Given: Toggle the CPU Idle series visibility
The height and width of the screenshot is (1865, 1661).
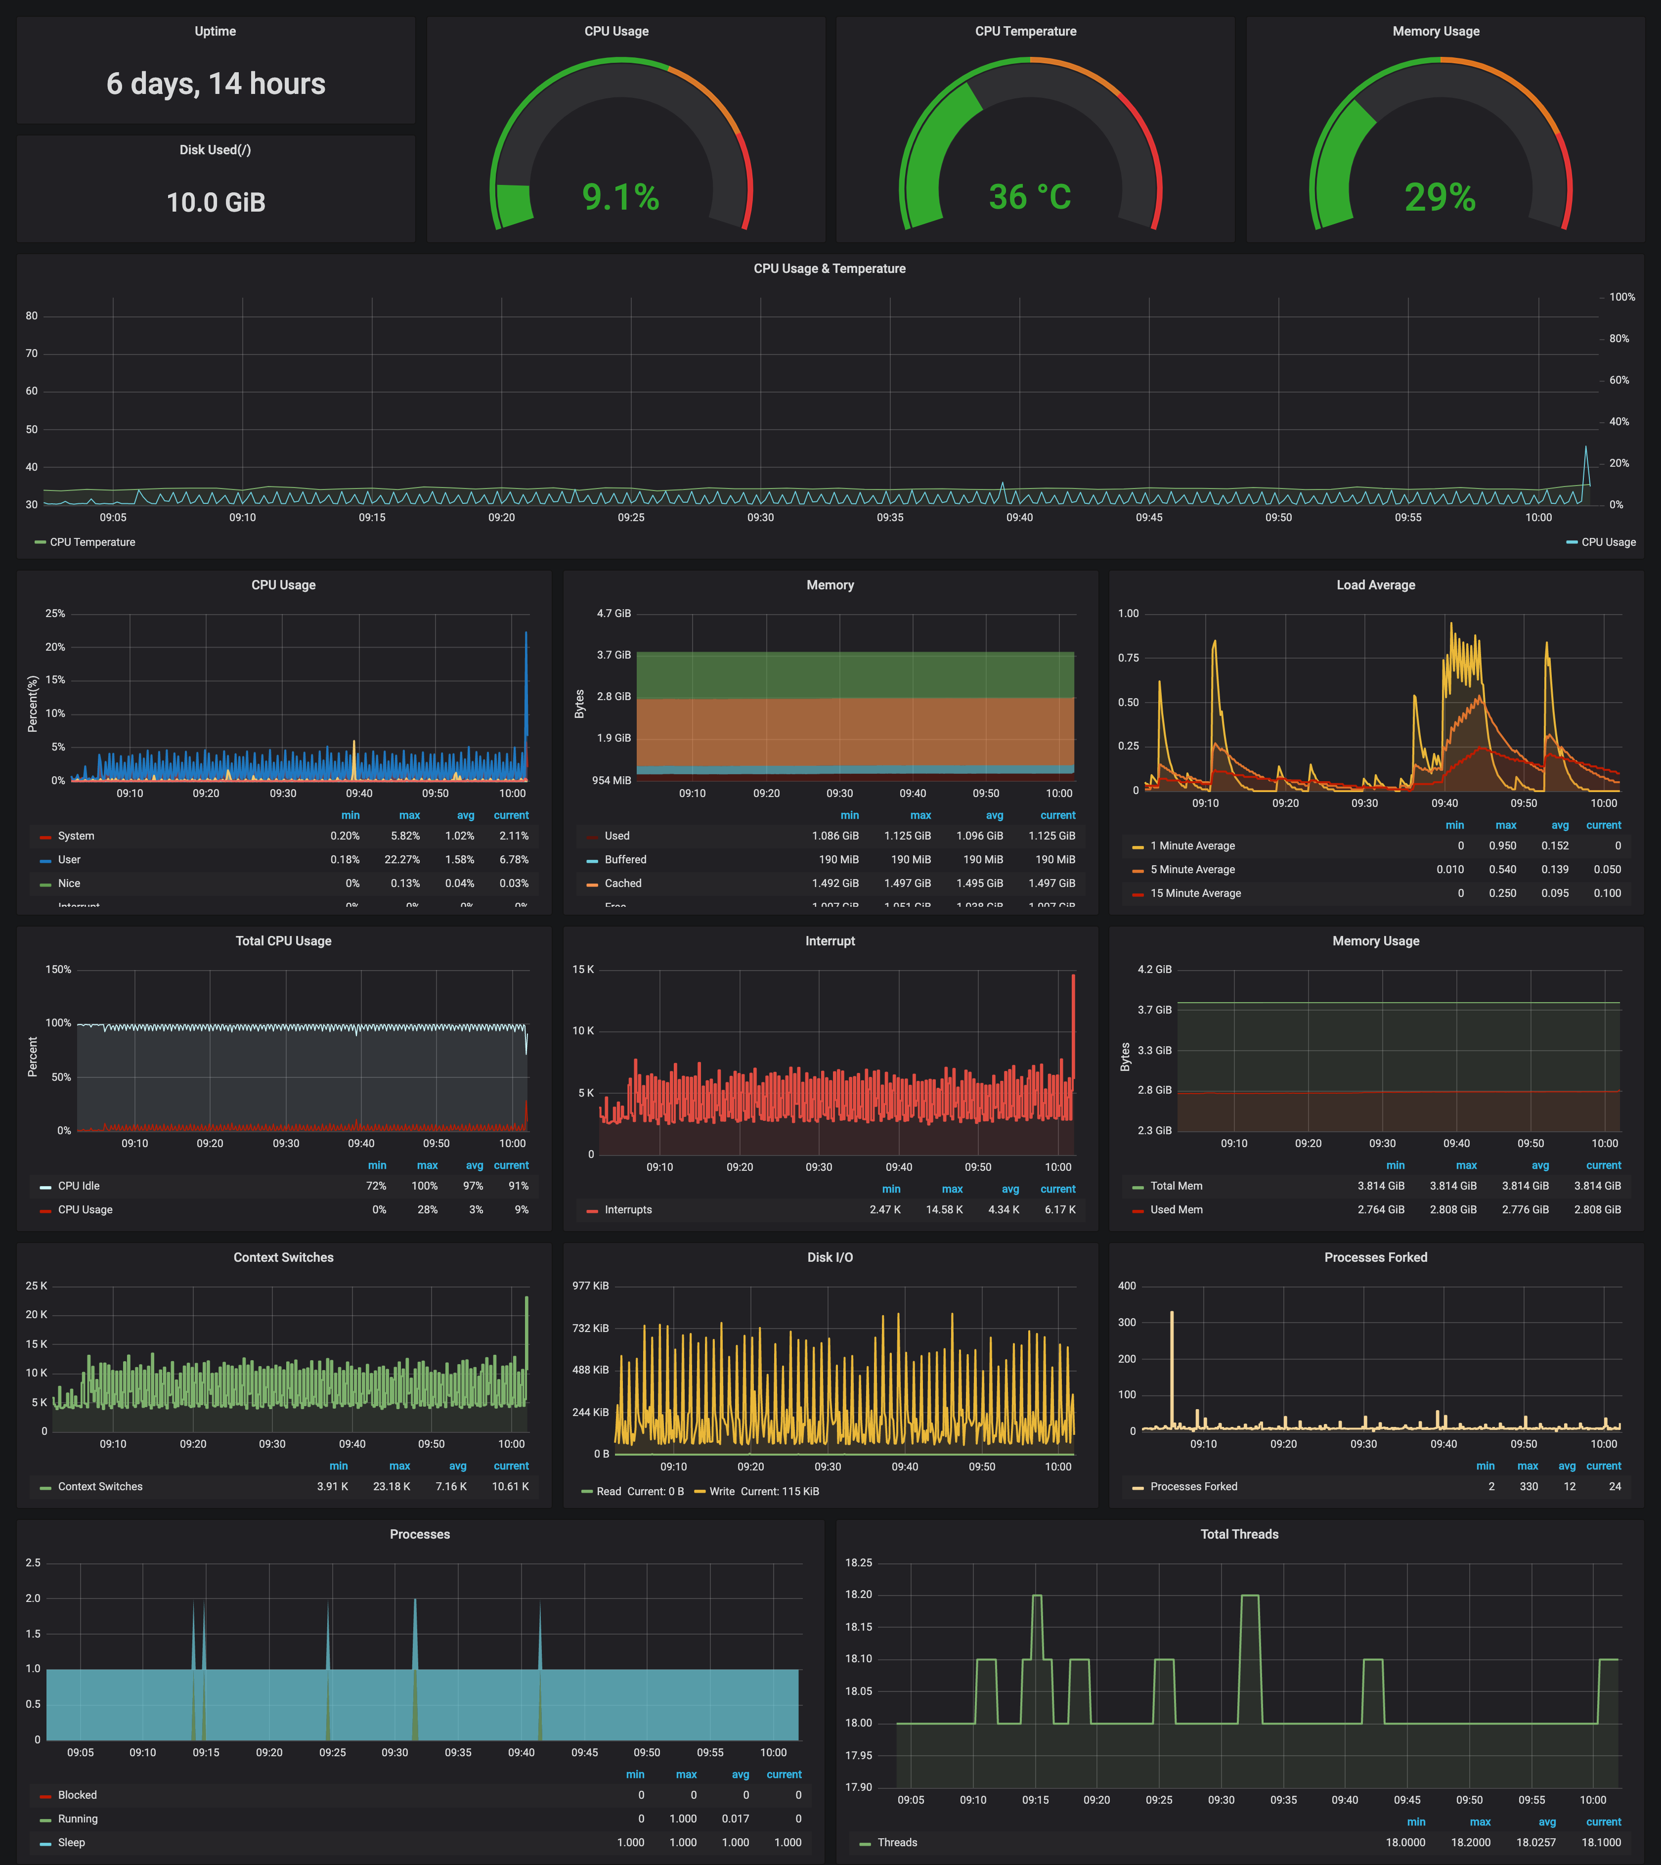Looking at the screenshot, I should [x=79, y=1186].
